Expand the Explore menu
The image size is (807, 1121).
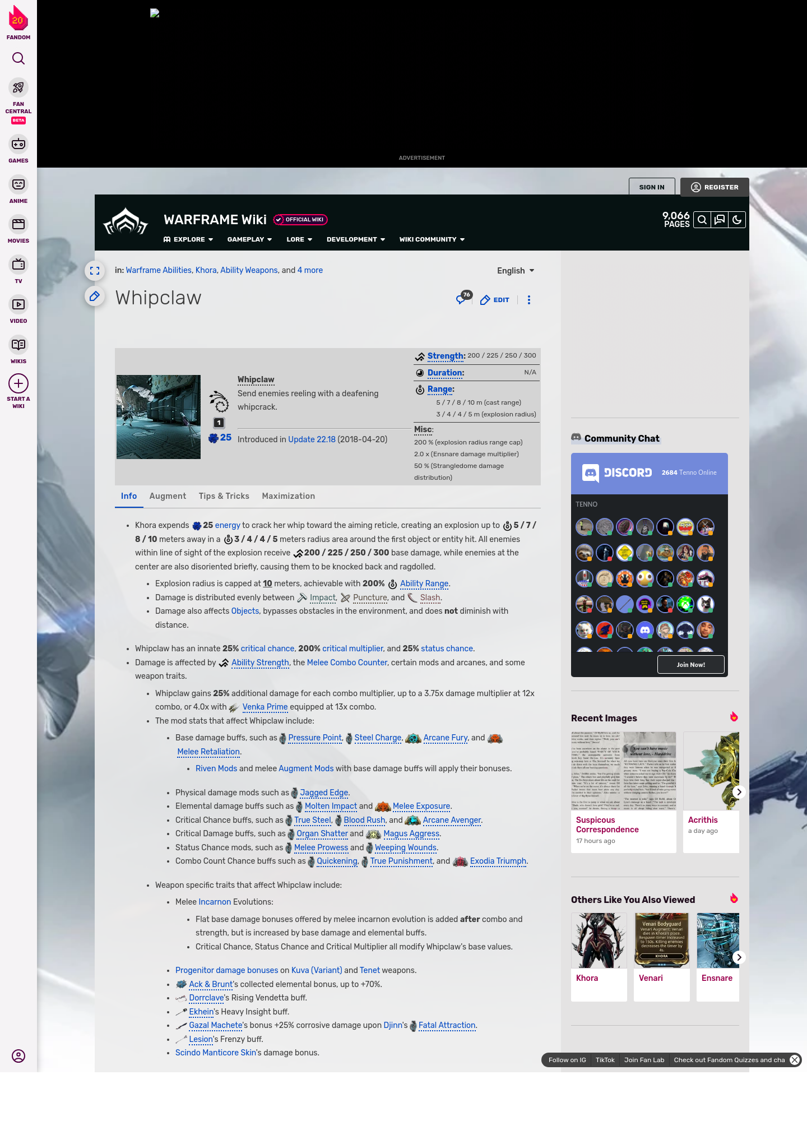point(188,239)
